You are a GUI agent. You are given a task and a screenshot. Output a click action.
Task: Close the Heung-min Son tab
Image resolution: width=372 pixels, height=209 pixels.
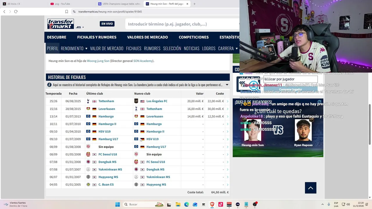(187, 4)
